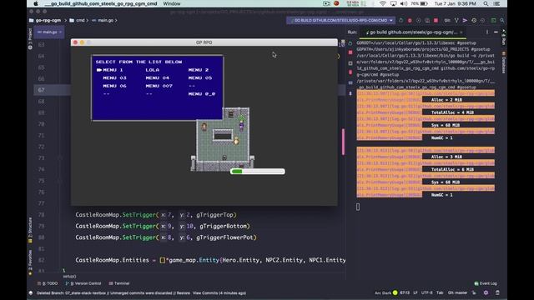Open the Window menu in macOS menu bar

click(x=172, y=3)
